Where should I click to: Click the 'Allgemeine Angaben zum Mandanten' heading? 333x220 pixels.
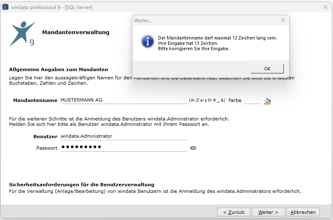[x=59, y=69]
